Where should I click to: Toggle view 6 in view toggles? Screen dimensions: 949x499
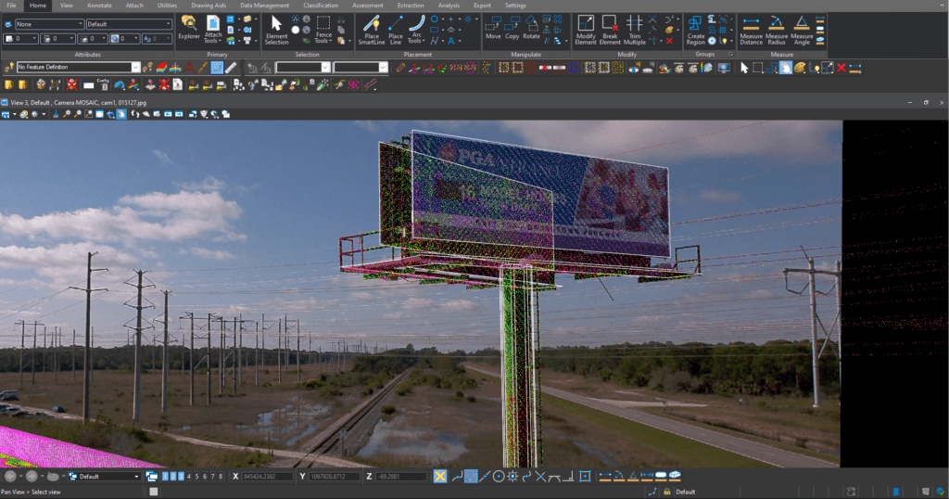point(205,477)
